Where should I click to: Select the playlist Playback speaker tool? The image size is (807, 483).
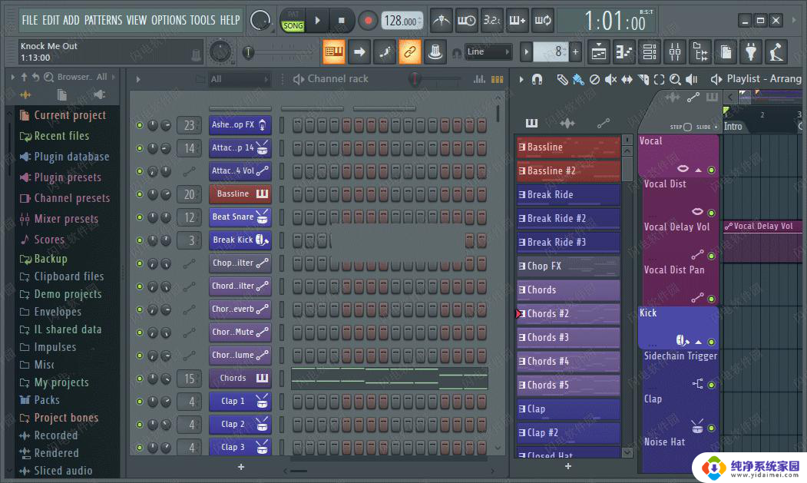click(692, 79)
